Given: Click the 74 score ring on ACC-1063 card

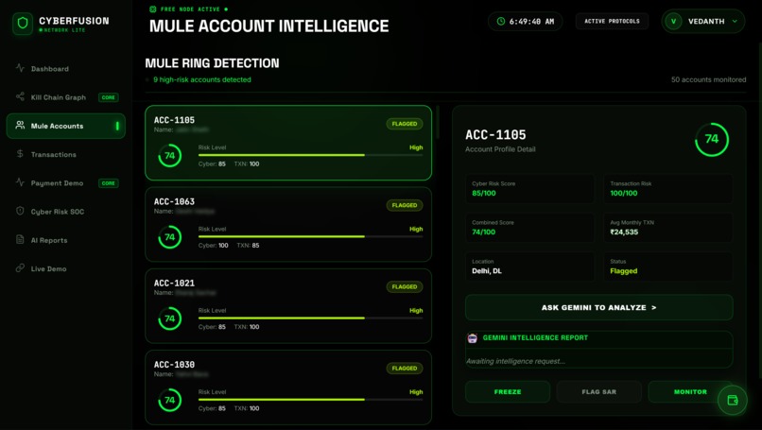Looking at the screenshot, I should [169, 237].
